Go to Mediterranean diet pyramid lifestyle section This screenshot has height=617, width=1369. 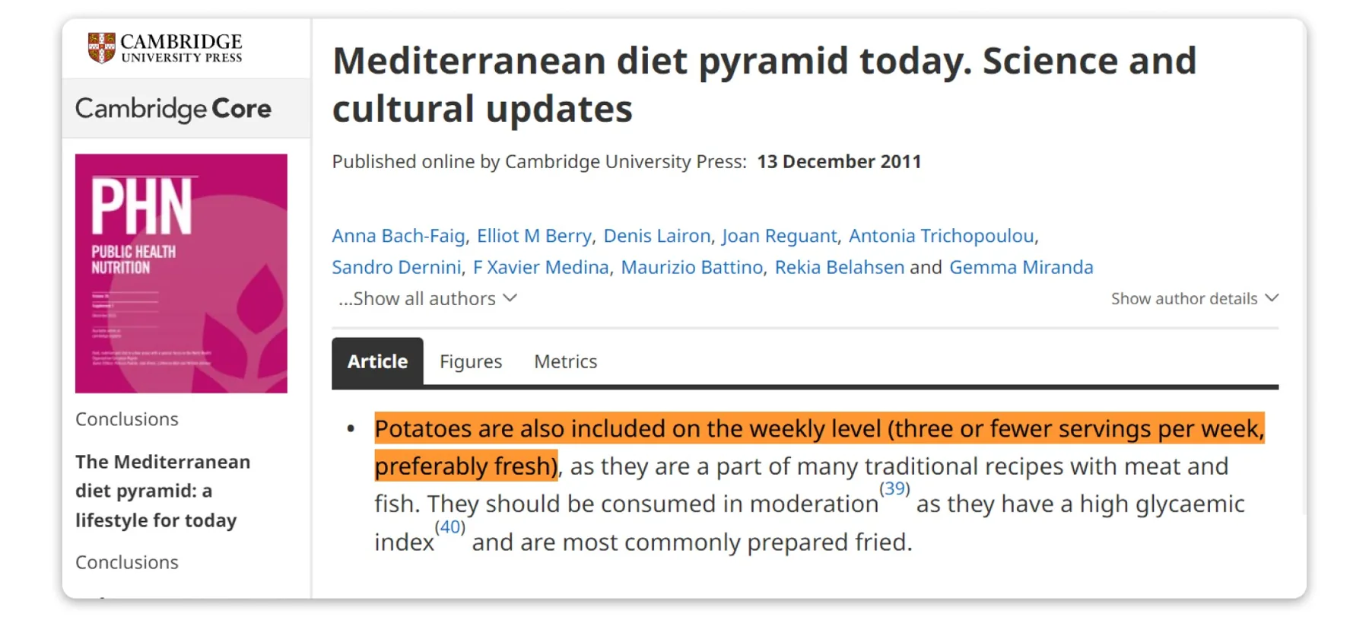pos(163,491)
